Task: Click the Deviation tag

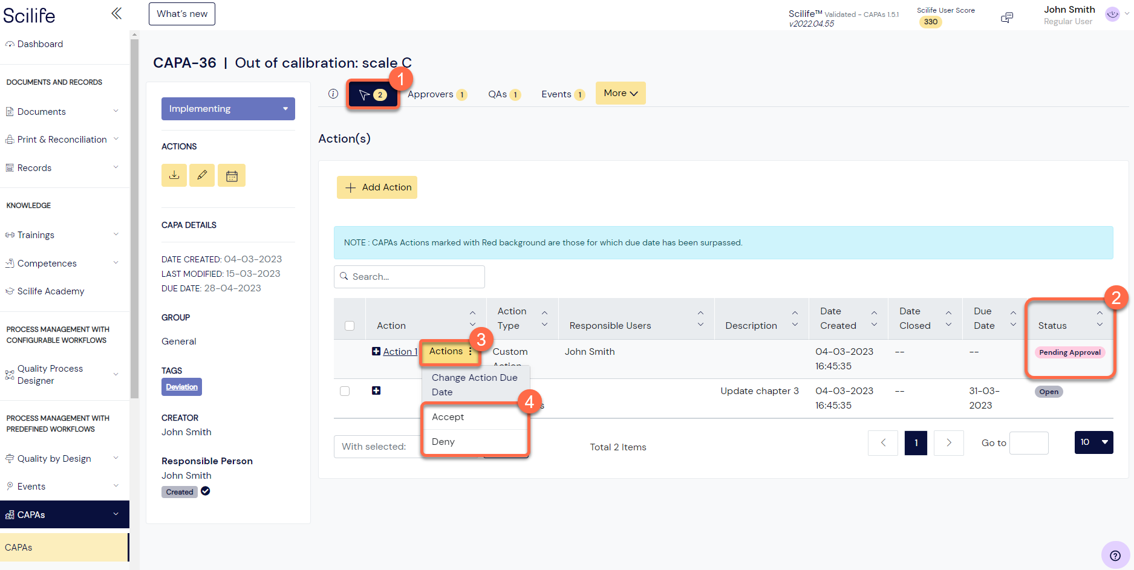Action: pos(181,387)
